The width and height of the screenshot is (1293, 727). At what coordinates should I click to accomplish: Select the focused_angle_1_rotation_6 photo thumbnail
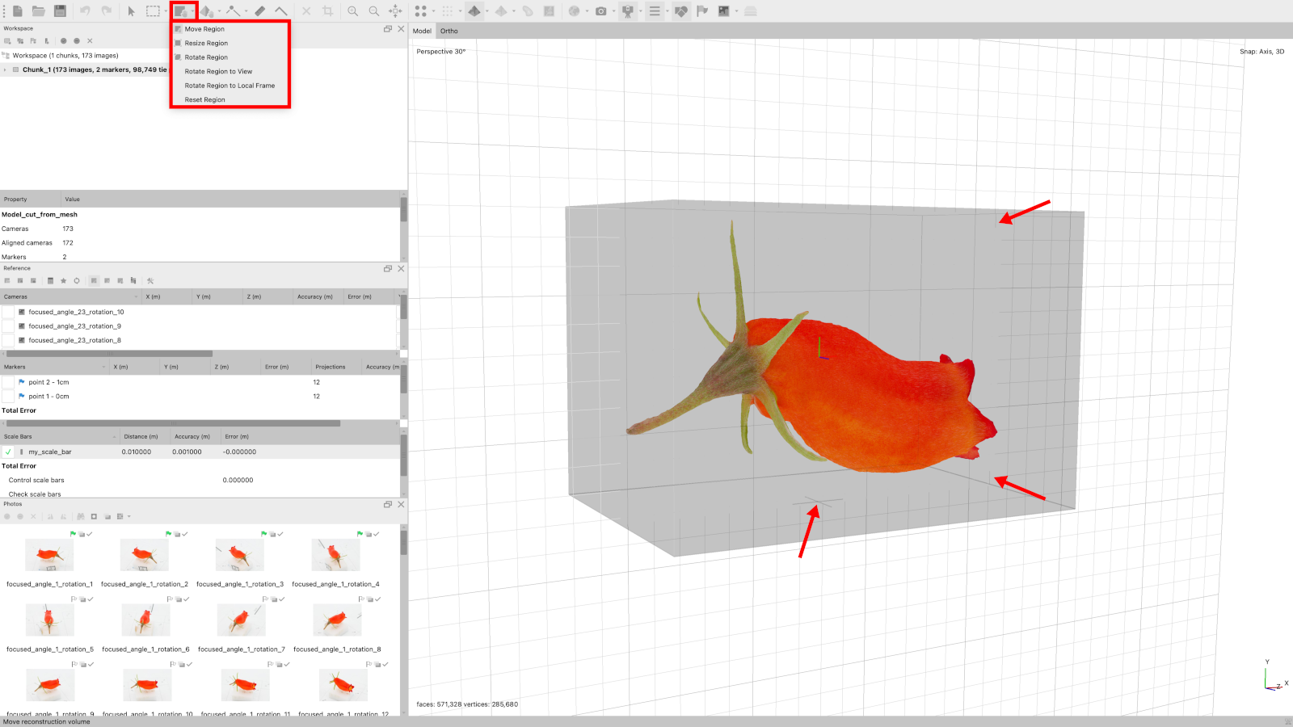(145, 620)
